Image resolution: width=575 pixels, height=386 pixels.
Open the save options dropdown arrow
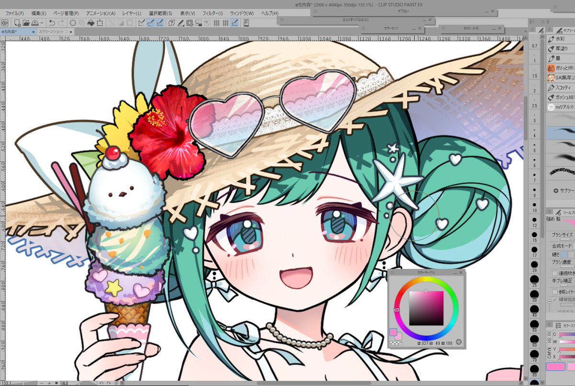click(x=42, y=23)
